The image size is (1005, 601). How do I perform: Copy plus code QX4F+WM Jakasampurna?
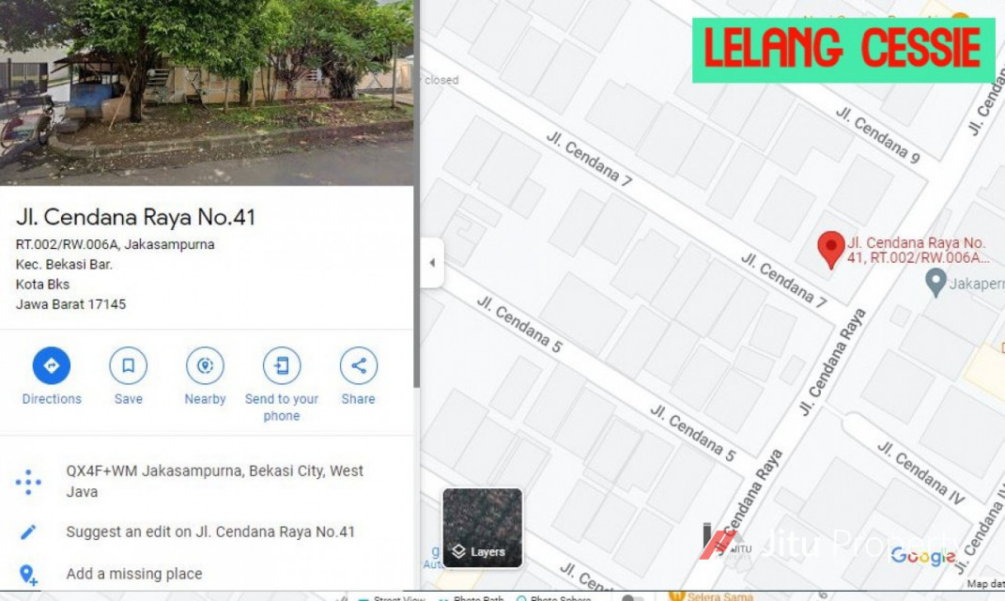(x=215, y=481)
